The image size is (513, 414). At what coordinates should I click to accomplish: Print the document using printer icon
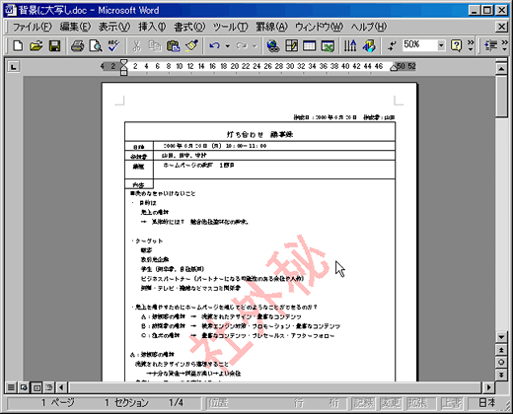[78, 45]
